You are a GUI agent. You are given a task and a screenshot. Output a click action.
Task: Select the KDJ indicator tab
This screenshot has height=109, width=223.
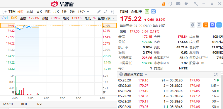(24, 104)
